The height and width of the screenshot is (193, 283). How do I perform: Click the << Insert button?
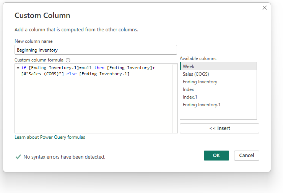point(220,128)
